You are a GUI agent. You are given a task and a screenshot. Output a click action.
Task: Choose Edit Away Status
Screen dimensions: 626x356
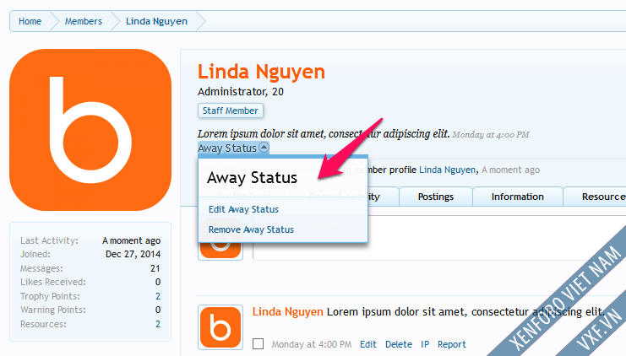click(x=243, y=209)
